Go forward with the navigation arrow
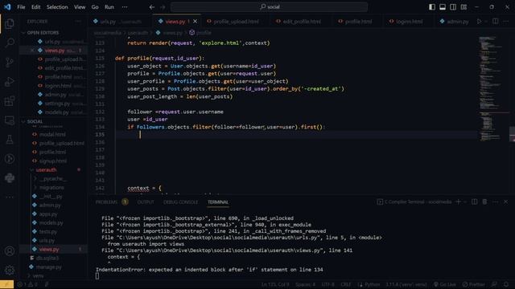Viewport: 515px width, 289px height. pos(163,7)
